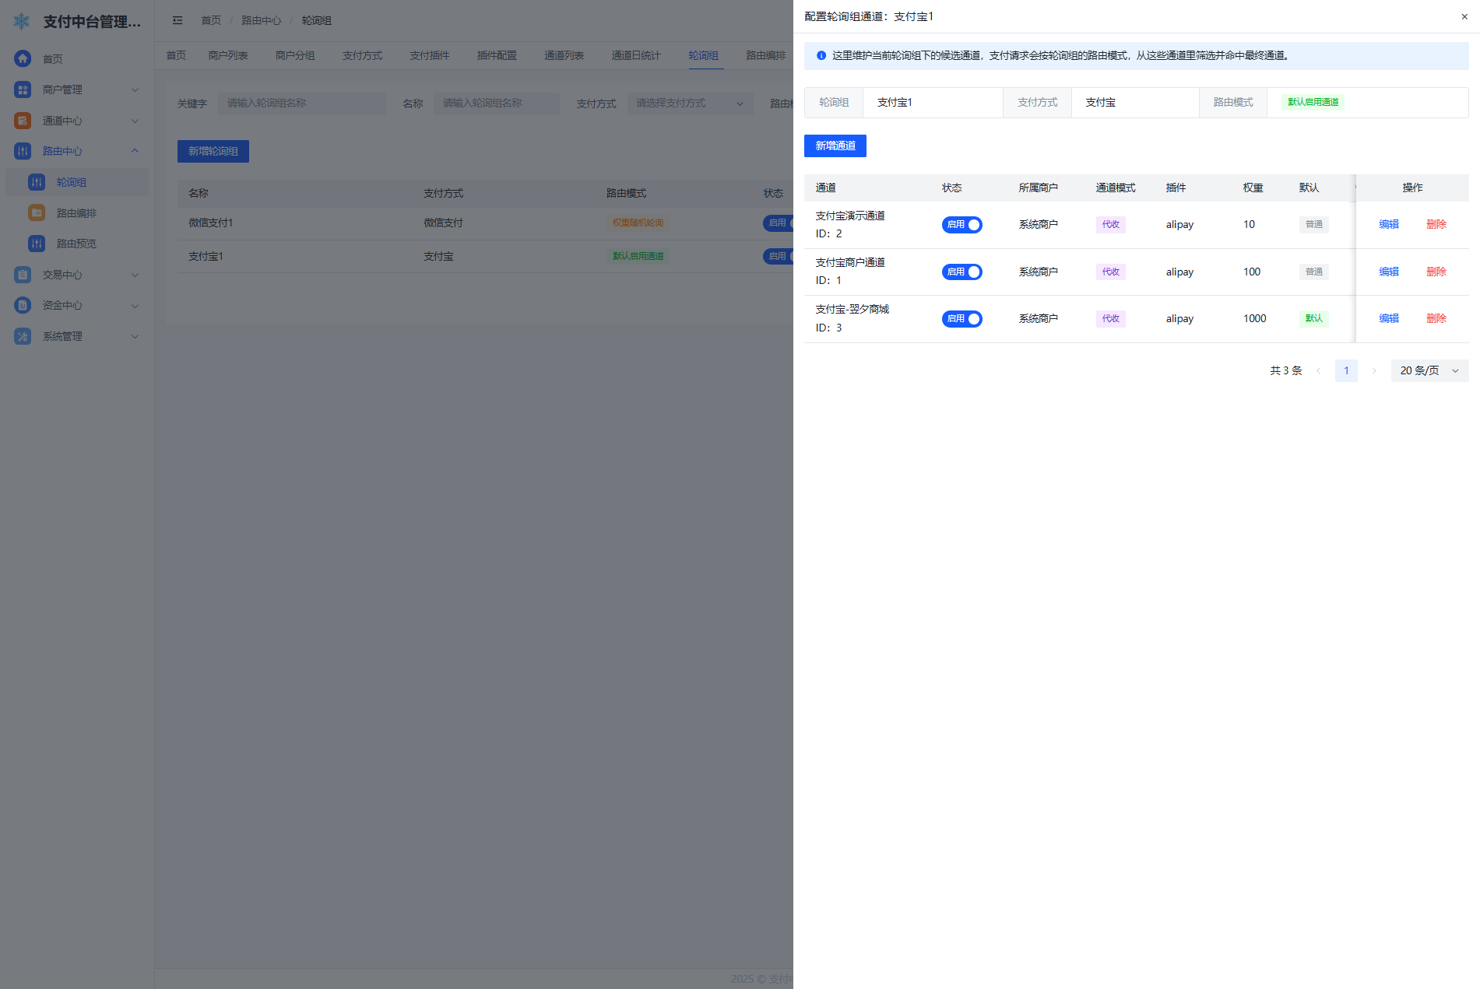1480x989 pixels.
Task: Expand the 系统管理 menu chevron
Action: (x=135, y=336)
